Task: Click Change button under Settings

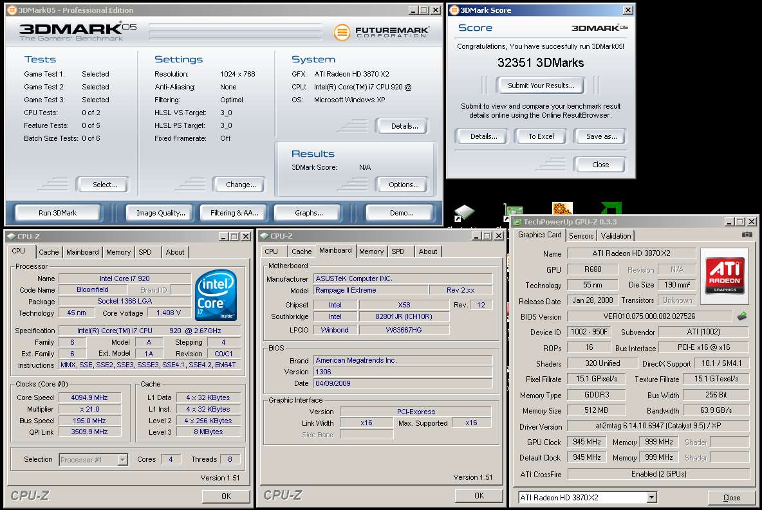Action: tap(241, 185)
